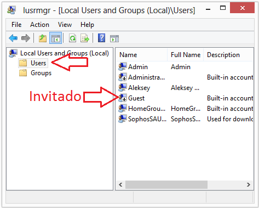
Task: Click lusrmgr app icon in title bar
Action: click(11, 10)
